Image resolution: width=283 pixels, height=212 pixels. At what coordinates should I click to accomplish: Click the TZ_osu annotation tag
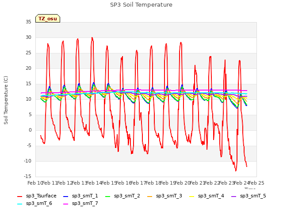coord(48,19)
